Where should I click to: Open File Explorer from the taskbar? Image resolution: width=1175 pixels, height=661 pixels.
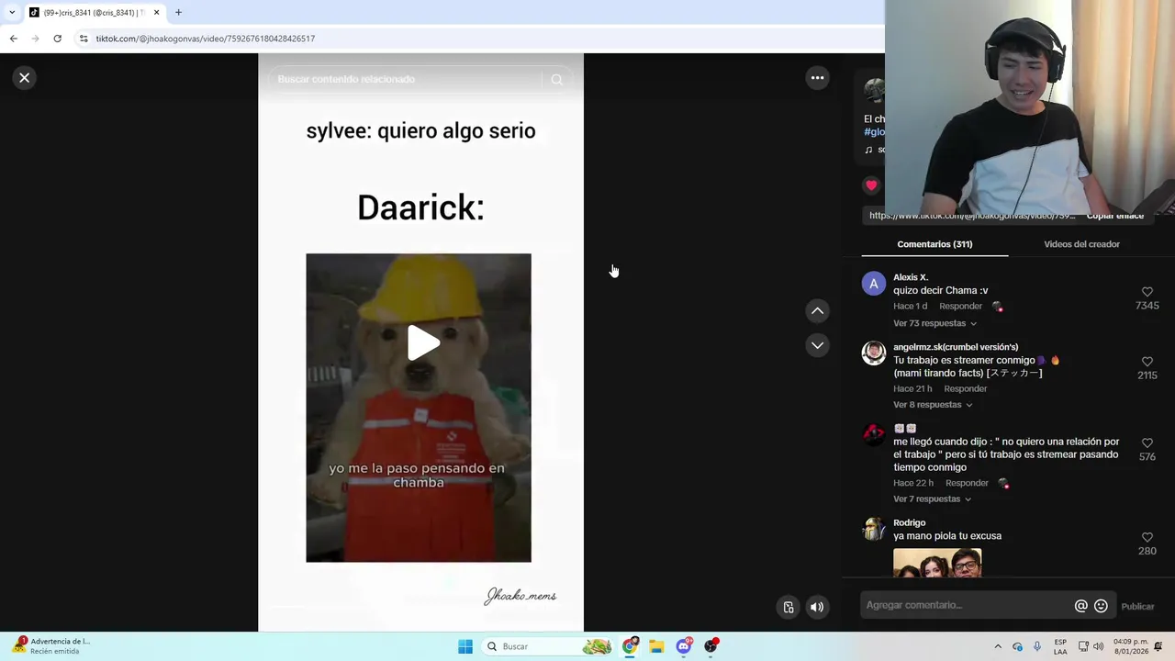coord(656,646)
